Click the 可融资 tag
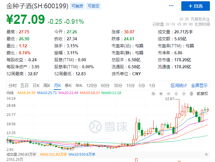Screen dimensions: 215x162 78,6
